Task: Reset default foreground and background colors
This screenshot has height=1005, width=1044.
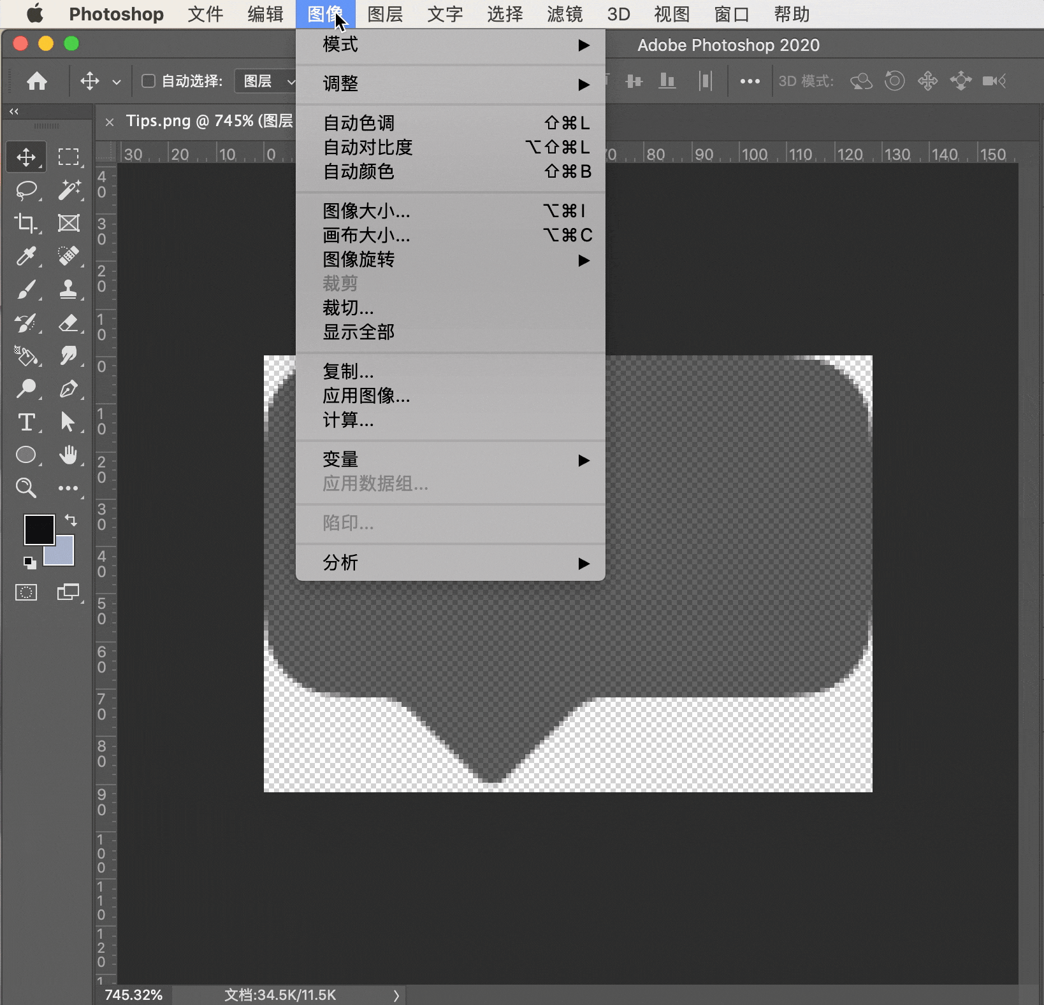Action: point(29,562)
